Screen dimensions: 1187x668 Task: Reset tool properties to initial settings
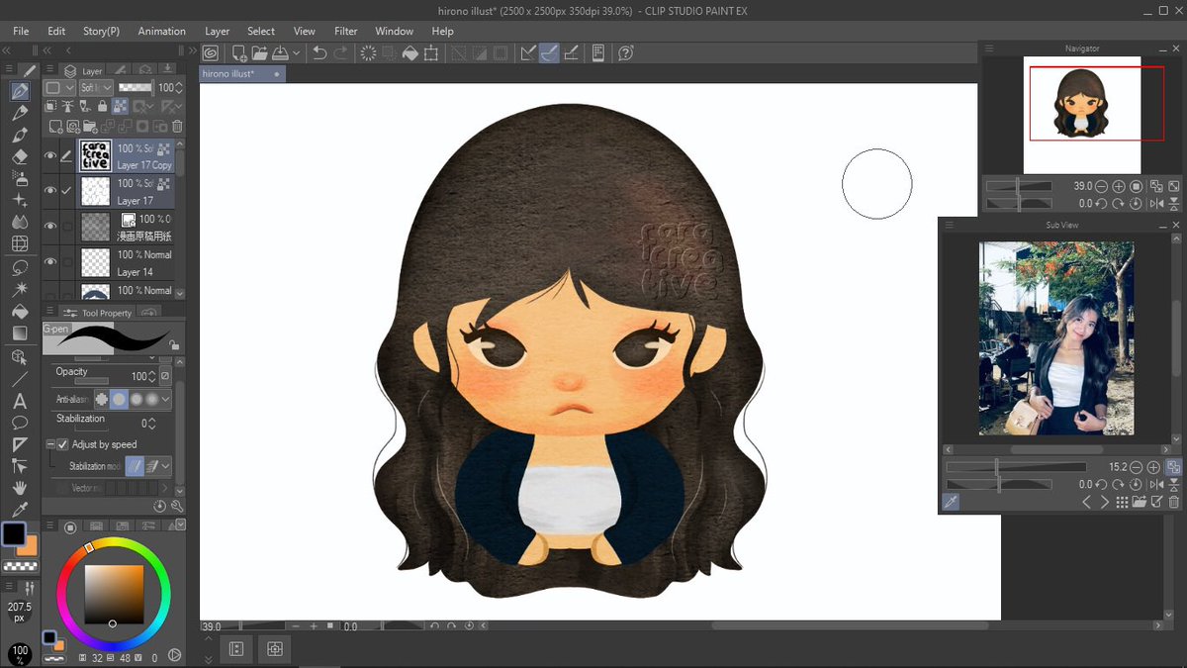160,506
